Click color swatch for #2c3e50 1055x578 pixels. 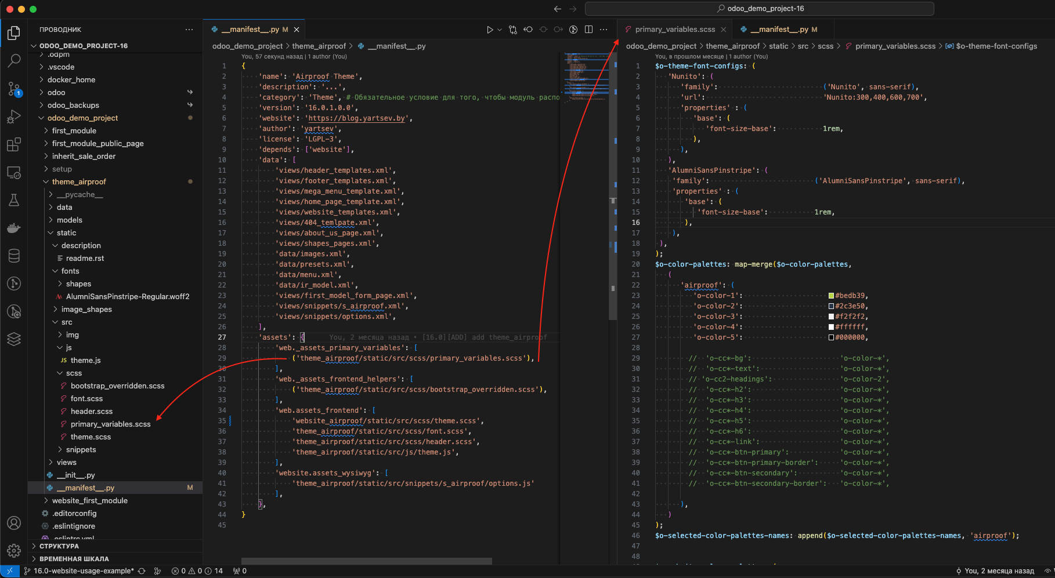[x=831, y=306]
